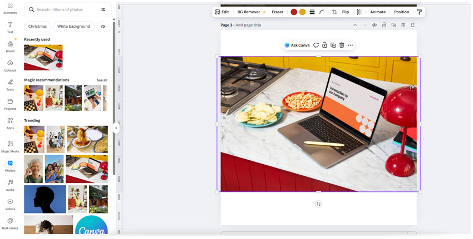Viewport: 473px width, 239px height.
Task: Select the Photos sidebar tab
Action: 10,166
